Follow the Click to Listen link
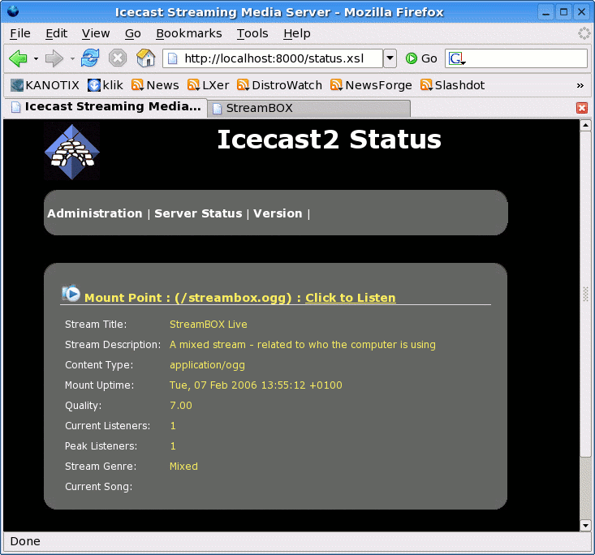Screen dimensions: 595x555 (x=351, y=298)
